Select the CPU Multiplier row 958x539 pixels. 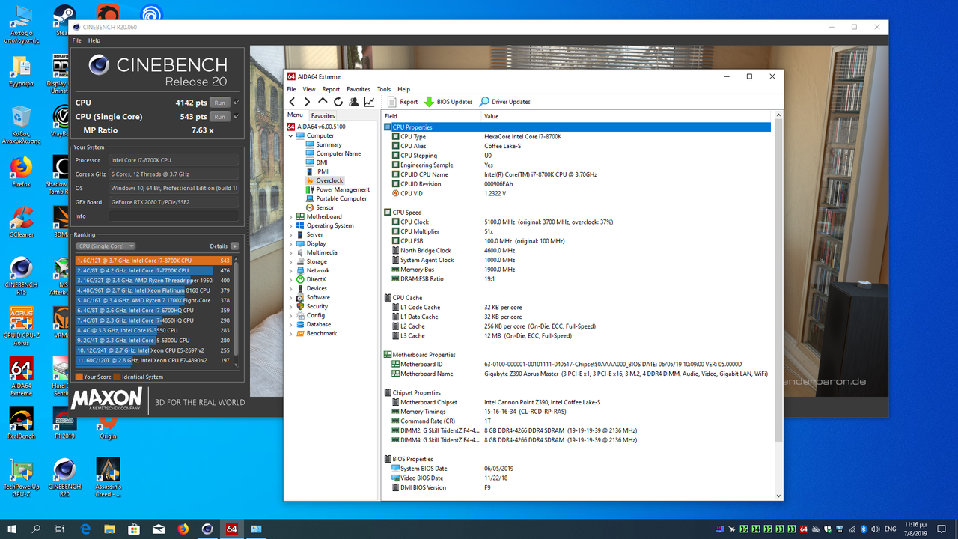coord(577,231)
